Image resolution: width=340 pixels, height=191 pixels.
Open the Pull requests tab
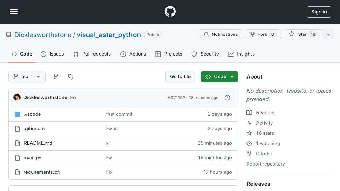point(92,54)
